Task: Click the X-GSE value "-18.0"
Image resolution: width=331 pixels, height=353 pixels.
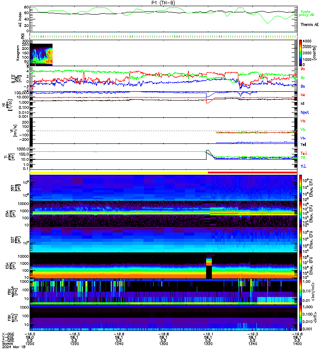Action: pos(30,334)
